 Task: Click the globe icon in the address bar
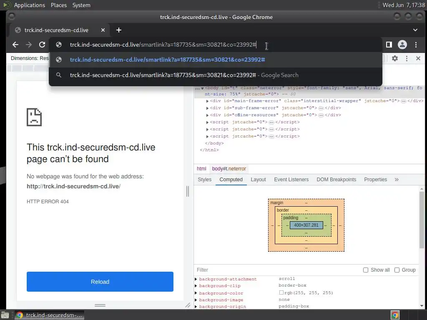click(59, 45)
